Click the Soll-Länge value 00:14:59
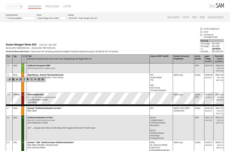The height and width of the screenshot is (151, 230). pos(215,44)
